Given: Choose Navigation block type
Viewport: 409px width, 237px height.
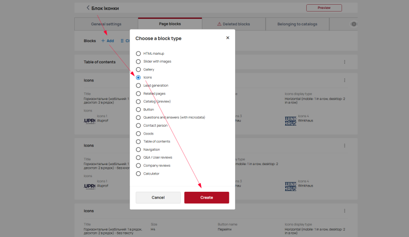Looking at the screenshot, I should (x=138, y=150).
